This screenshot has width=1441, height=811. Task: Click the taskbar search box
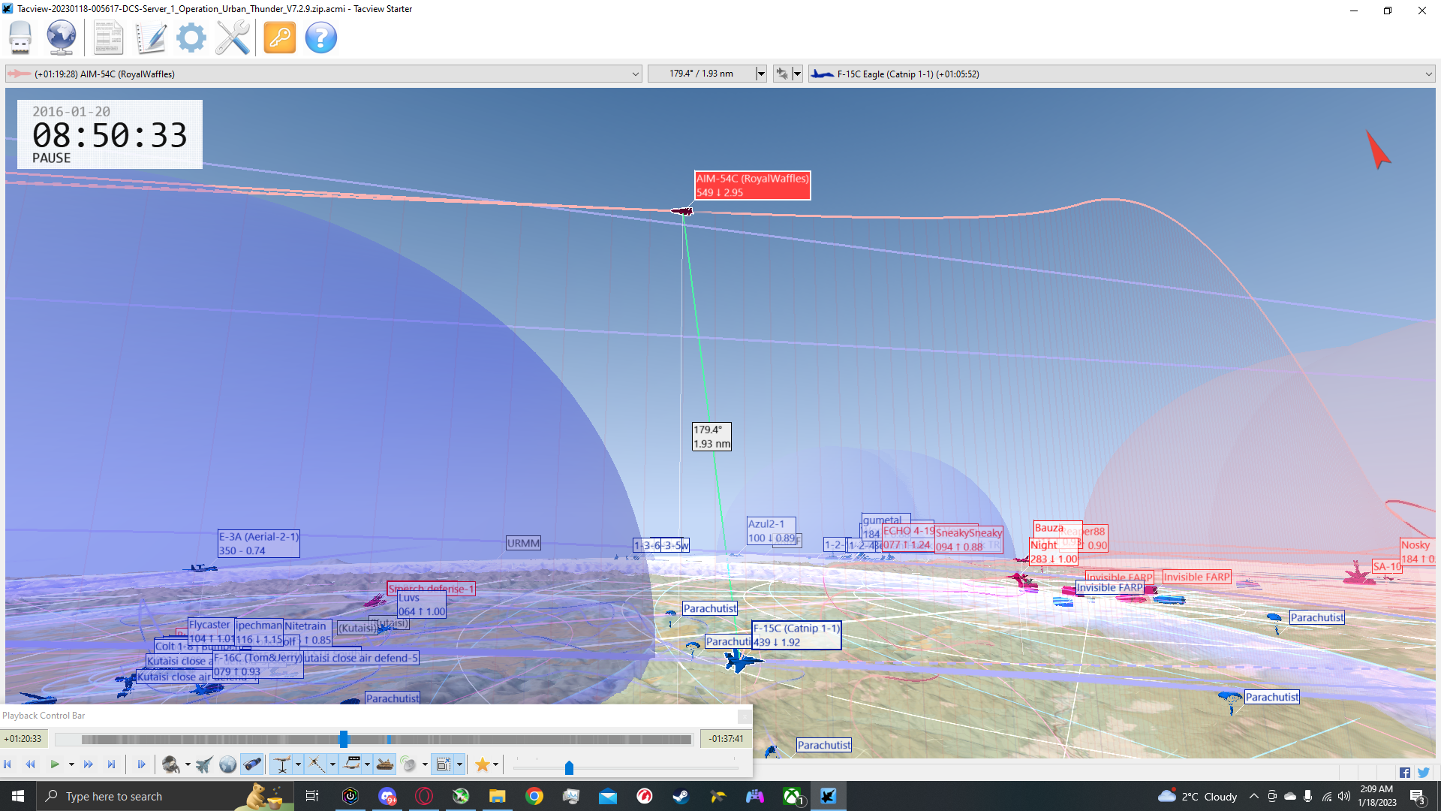pyautogui.click(x=165, y=796)
